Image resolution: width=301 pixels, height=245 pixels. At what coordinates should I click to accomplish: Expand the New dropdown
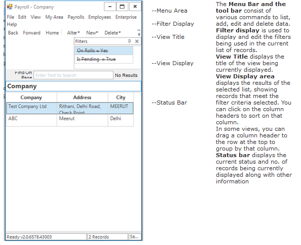92,33
